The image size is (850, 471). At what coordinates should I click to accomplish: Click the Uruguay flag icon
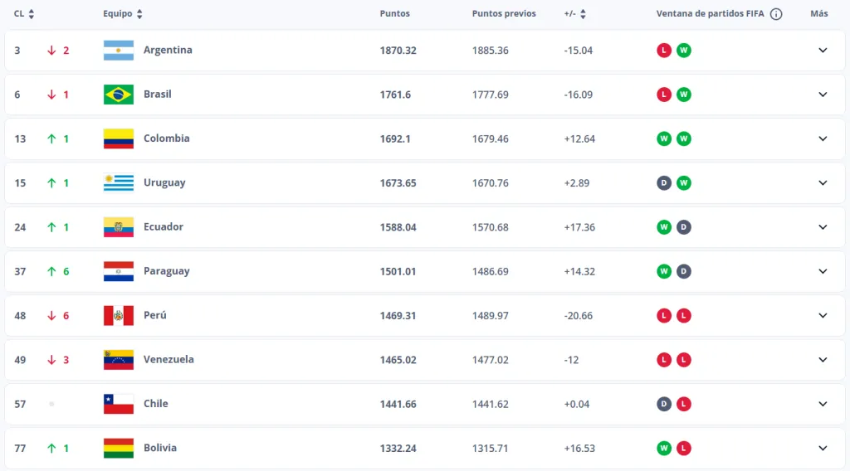click(x=118, y=182)
